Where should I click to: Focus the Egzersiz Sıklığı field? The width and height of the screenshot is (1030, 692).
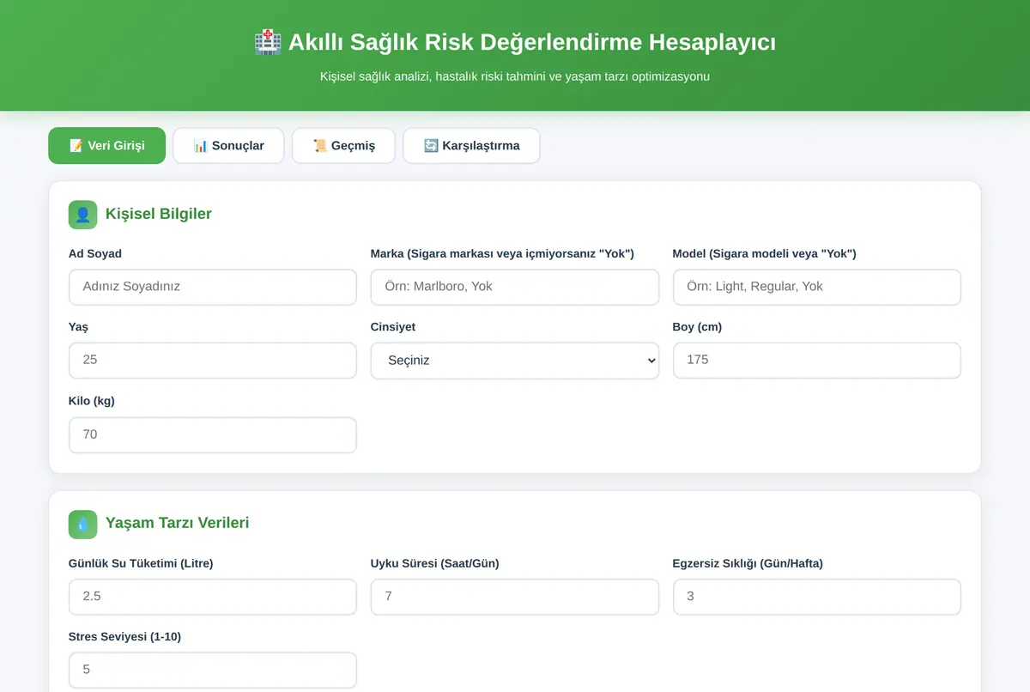tap(817, 597)
